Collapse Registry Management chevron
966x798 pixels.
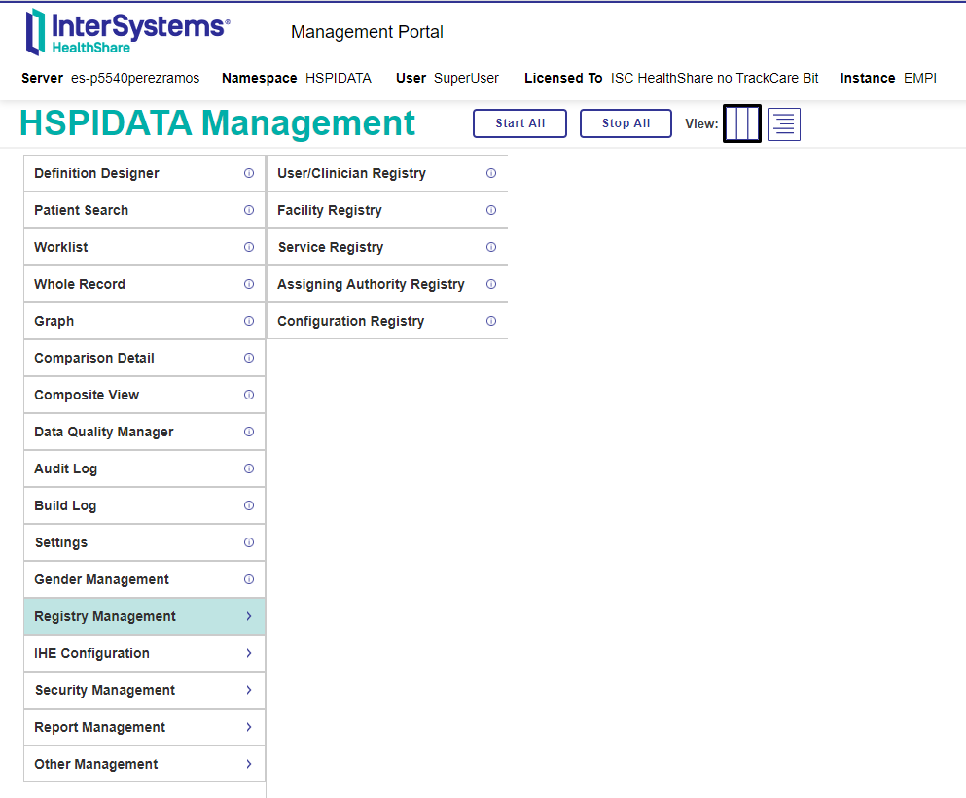249,616
